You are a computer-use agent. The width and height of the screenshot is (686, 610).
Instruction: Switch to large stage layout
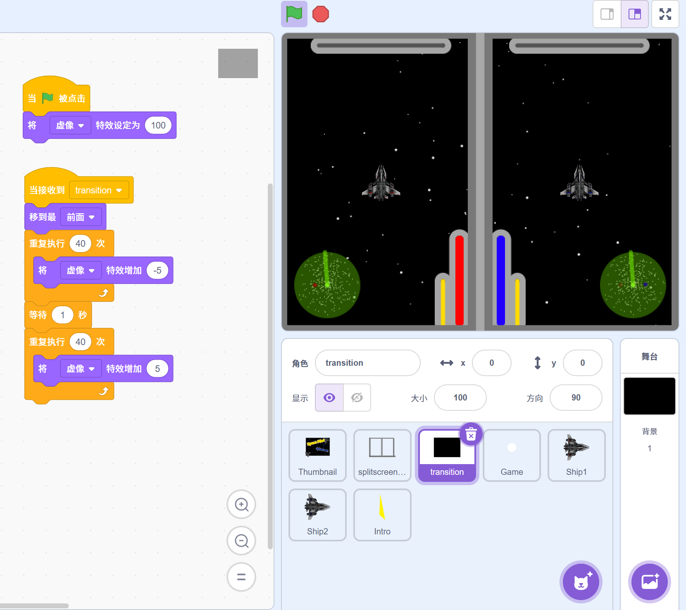click(x=634, y=14)
